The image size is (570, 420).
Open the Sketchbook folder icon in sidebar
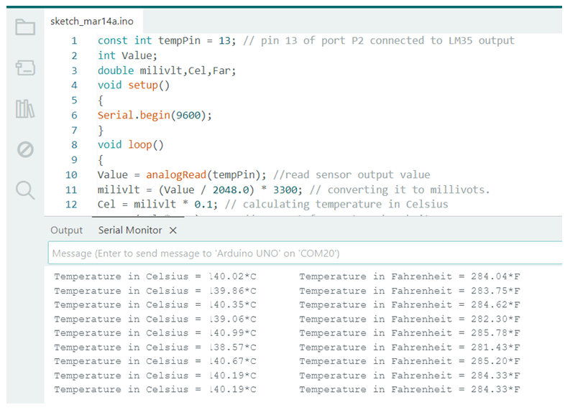(x=25, y=28)
